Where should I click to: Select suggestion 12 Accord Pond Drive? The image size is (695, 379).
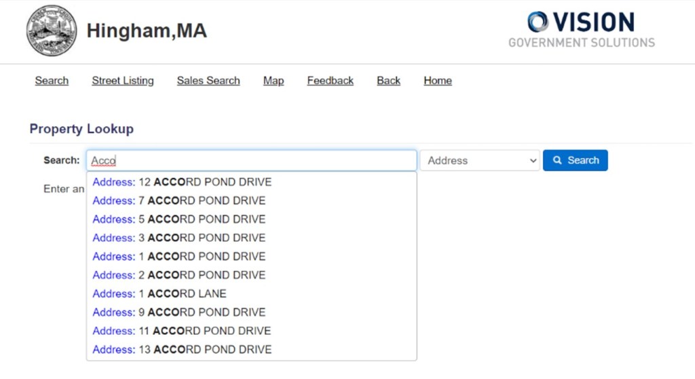[182, 182]
